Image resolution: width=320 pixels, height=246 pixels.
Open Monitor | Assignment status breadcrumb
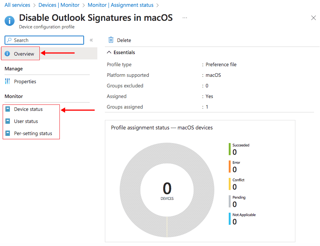point(120,5)
